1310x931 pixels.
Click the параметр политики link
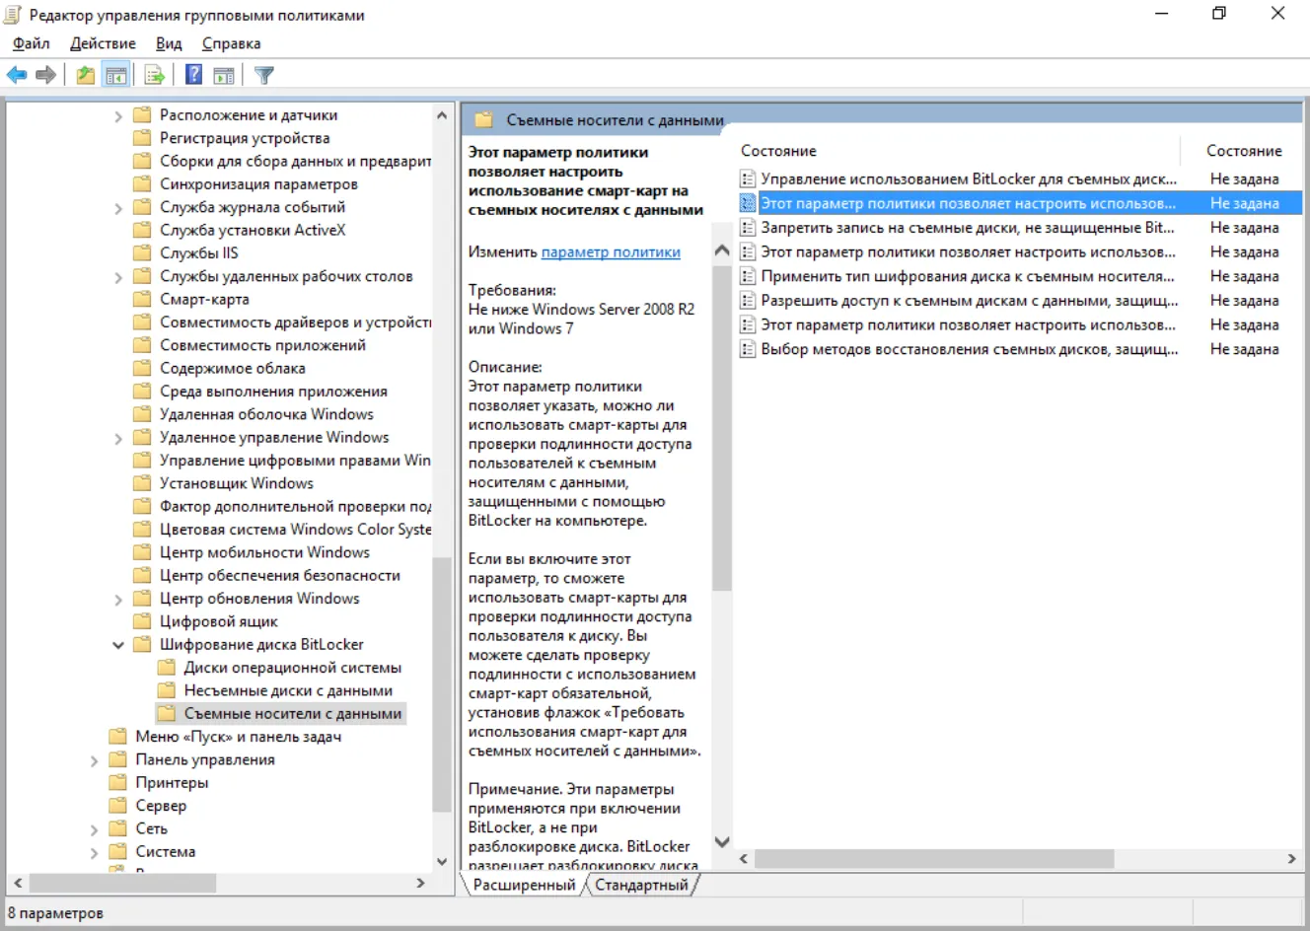[x=611, y=252]
